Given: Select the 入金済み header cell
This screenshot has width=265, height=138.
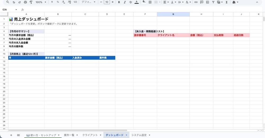Looking at the screenshot, I should (85, 58).
